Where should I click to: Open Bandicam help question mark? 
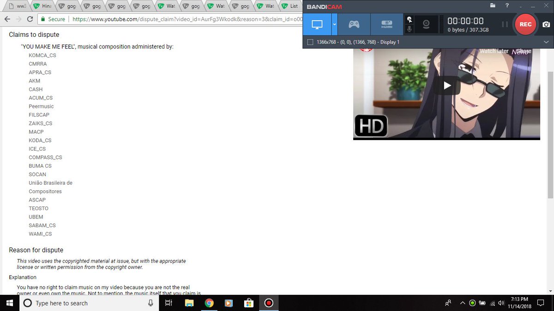pyautogui.click(x=507, y=6)
